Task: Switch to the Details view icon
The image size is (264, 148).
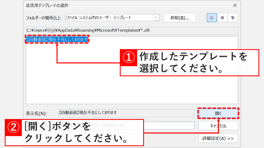Action: pos(222,17)
